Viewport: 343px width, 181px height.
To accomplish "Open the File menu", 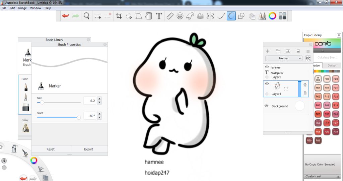I will coord(4,8).
